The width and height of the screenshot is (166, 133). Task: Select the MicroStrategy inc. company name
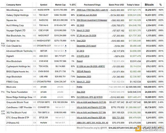[15, 10]
